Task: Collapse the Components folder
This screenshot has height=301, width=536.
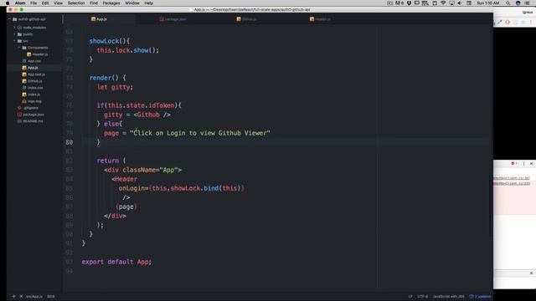Action: [x=19, y=48]
